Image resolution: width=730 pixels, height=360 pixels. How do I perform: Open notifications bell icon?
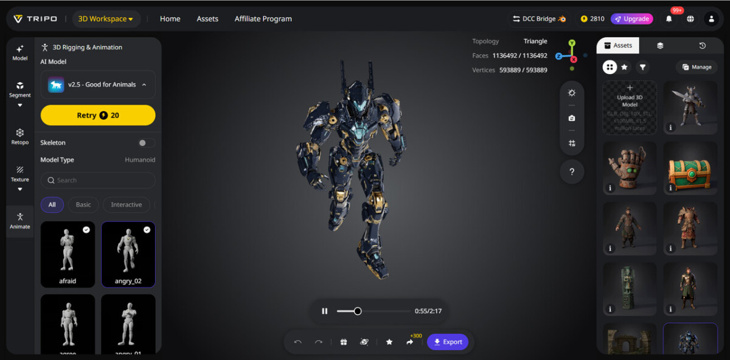coord(669,19)
